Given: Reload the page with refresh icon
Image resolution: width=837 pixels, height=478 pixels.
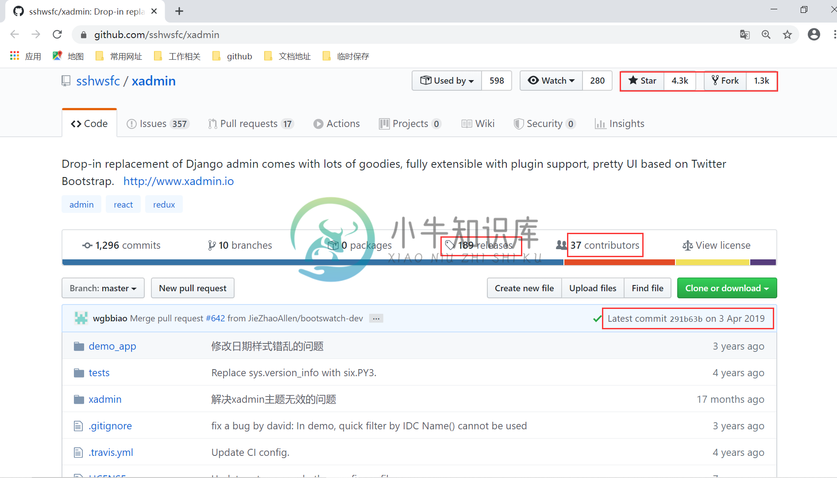Looking at the screenshot, I should pyautogui.click(x=57, y=35).
